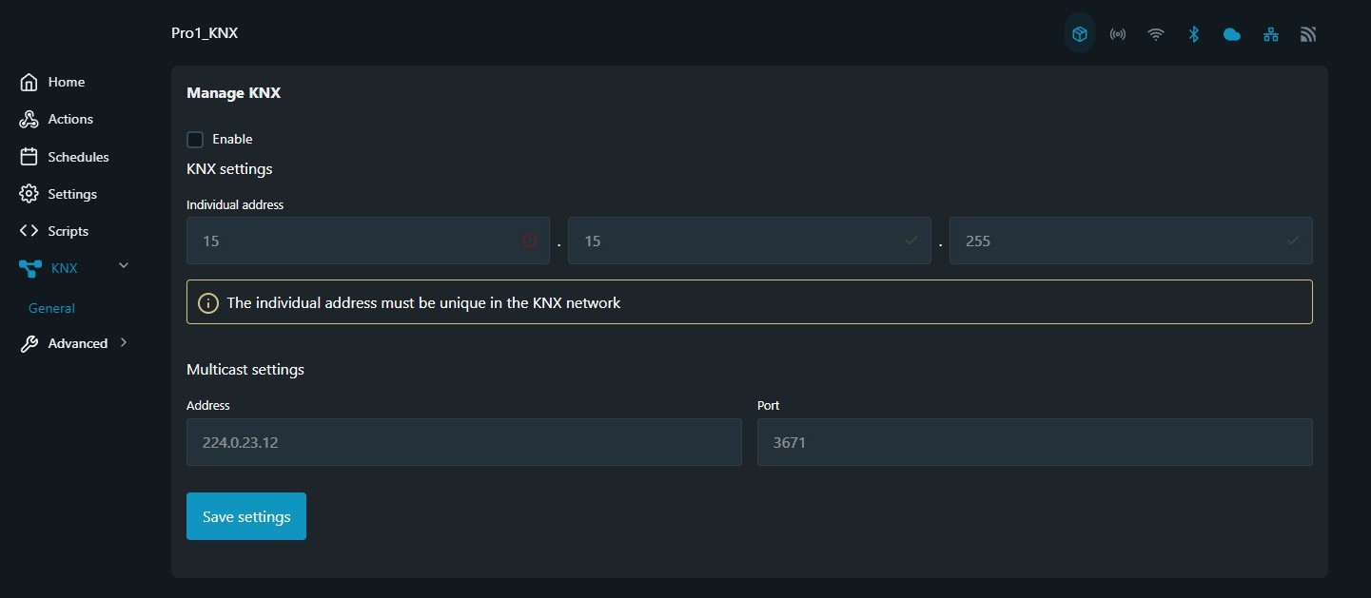This screenshot has width=1371, height=598.
Task: Click the Bluetooth status icon
Action: click(x=1193, y=34)
